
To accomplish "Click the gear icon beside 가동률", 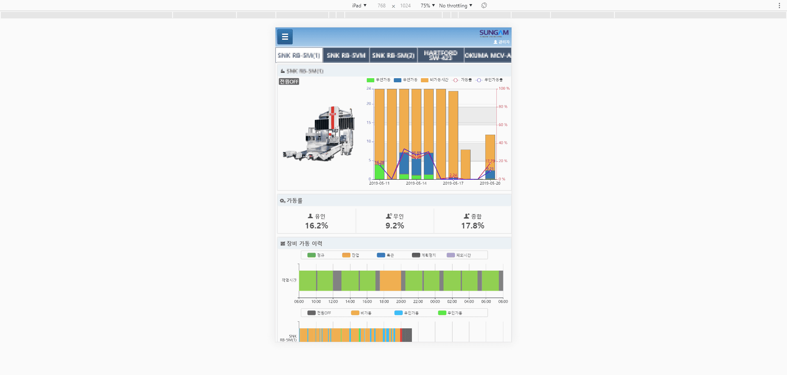I will tap(282, 200).
